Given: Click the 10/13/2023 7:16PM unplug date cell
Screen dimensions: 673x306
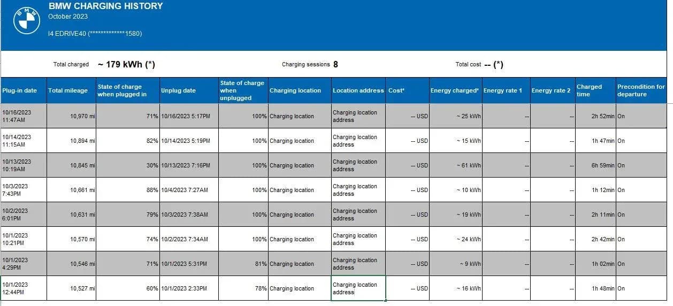Looking at the screenshot, I should tap(189, 165).
